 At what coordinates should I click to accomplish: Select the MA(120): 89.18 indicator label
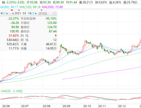[x=30, y=7]
